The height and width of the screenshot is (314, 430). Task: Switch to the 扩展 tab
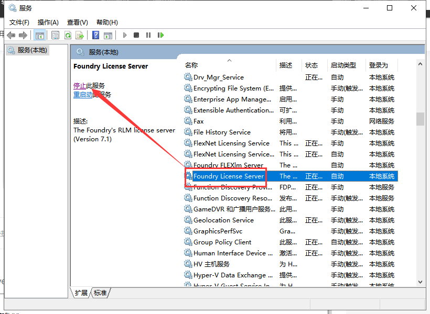tap(81, 293)
